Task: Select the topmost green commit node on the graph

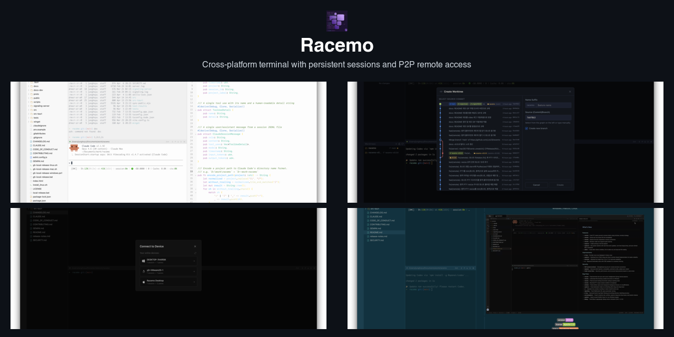Action: pyautogui.click(x=440, y=104)
